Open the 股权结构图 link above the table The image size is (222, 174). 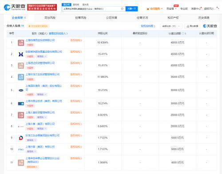click(148, 26)
